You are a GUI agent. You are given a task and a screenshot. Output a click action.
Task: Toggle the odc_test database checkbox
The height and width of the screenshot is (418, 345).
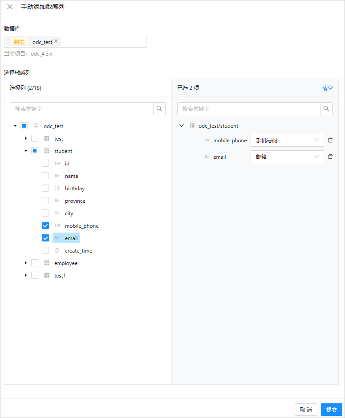coord(24,126)
